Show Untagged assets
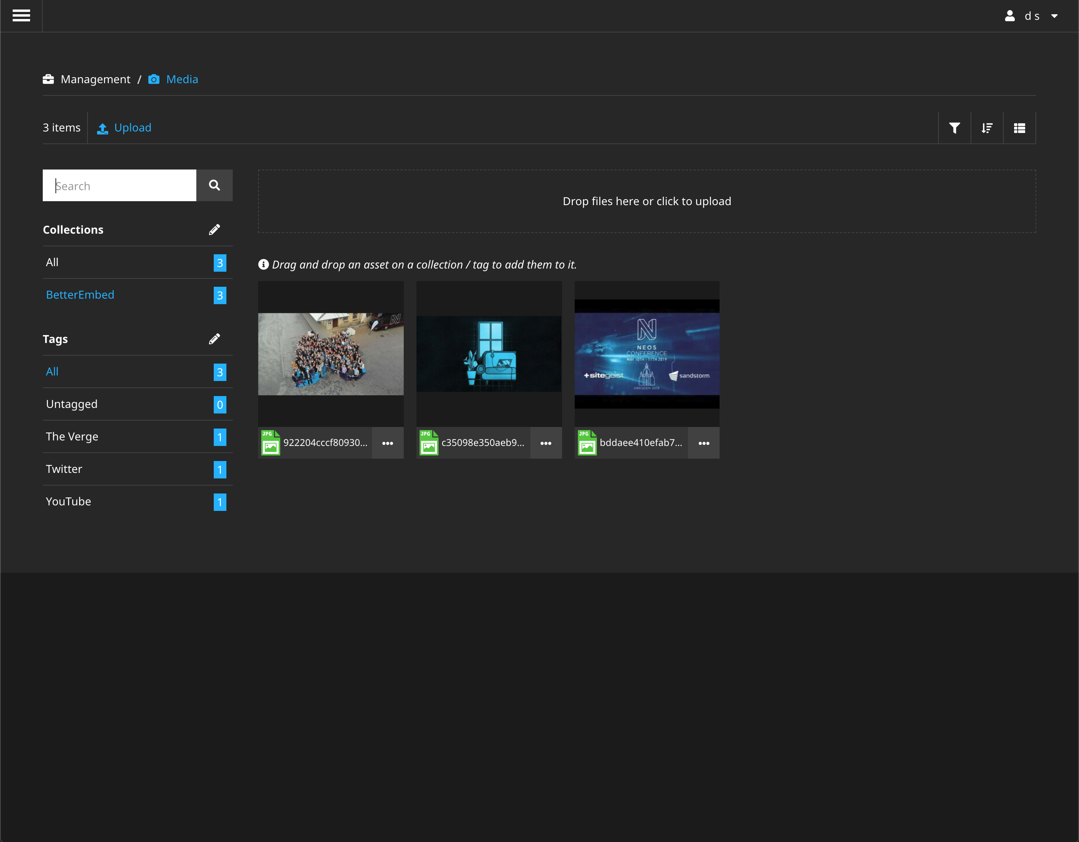 point(137,404)
